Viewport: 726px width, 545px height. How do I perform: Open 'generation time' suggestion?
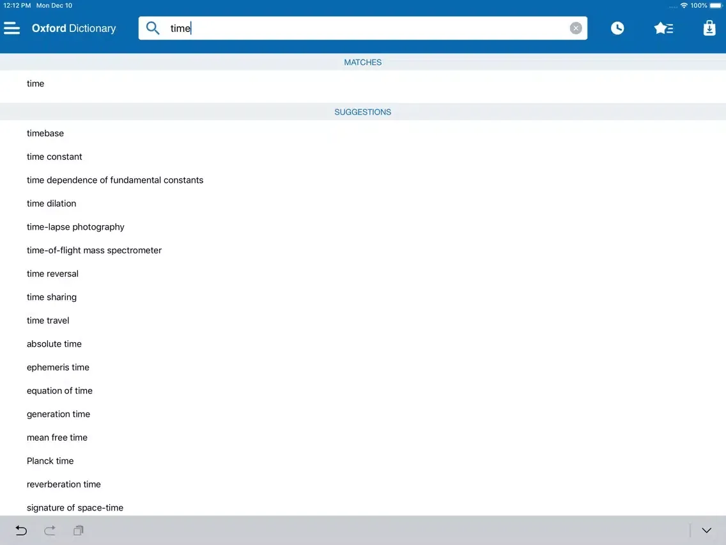[x=363, y=414]
